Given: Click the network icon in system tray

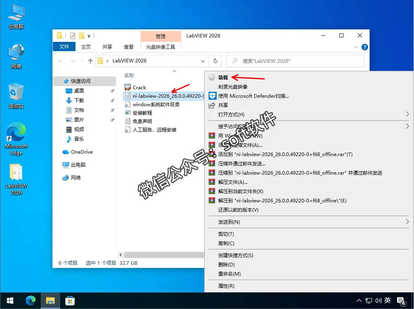Looking at the screenshot, I should click(369, 301).
